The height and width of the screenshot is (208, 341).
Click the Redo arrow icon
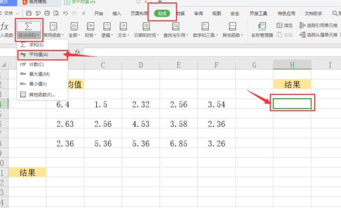pyautogui.click(x=75, y=13)
